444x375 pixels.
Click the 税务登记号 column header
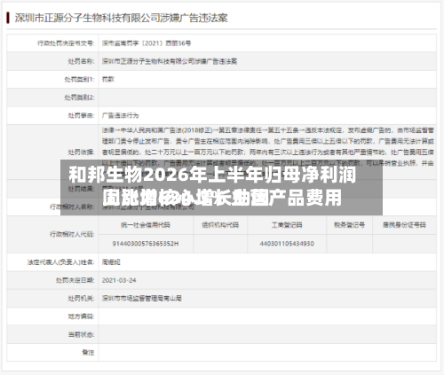pyautogui.click(x=349, y=225)
